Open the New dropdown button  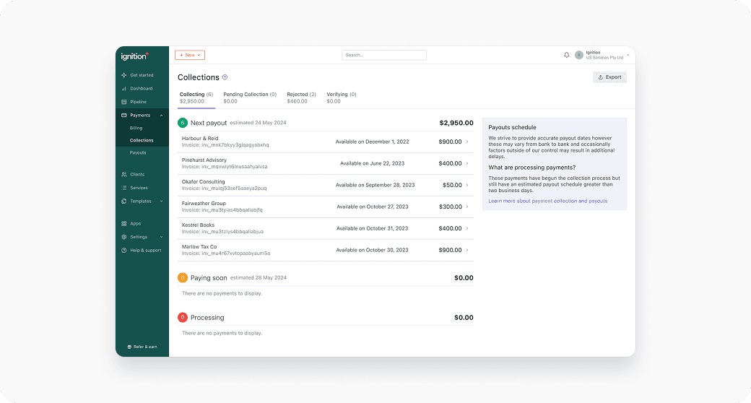point(190,55)
